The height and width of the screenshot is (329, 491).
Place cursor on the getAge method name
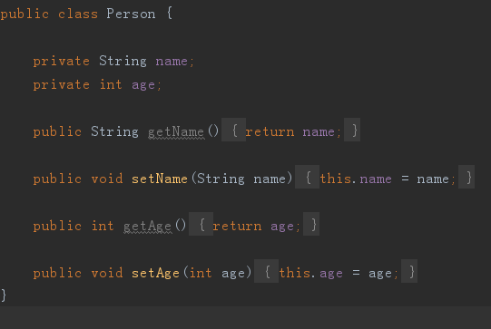pos(148,226)
